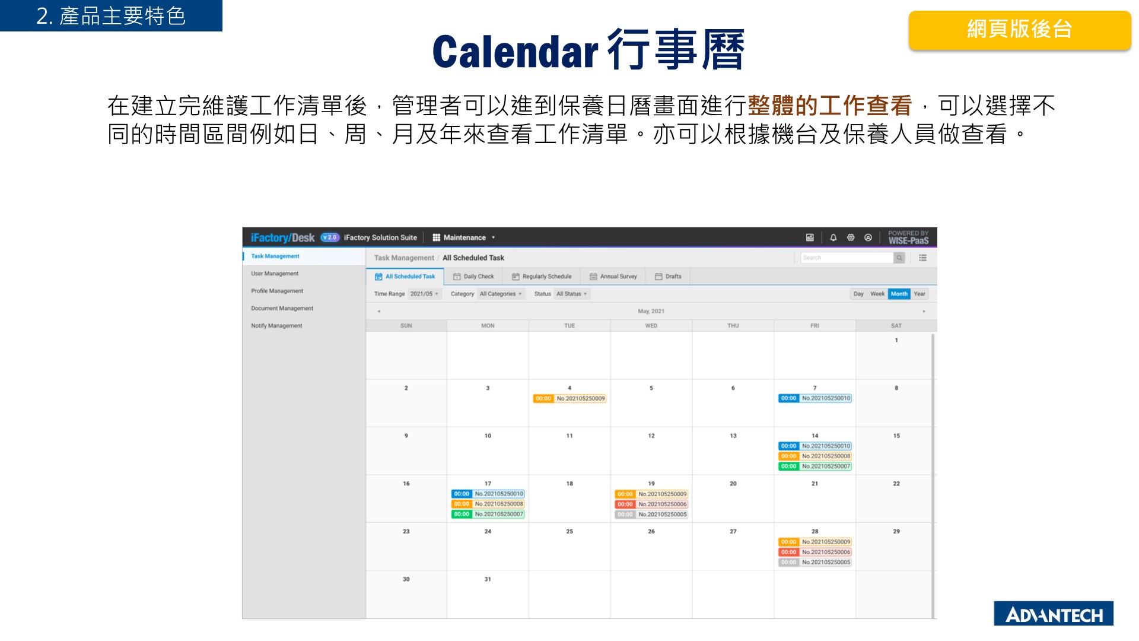Click the POWERED BY WISE-PaaS logo
Viewport: 1139px width, 641px height.
coord(908,237)
